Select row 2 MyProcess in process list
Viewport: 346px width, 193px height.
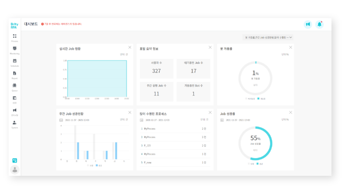tap(175, 137)
